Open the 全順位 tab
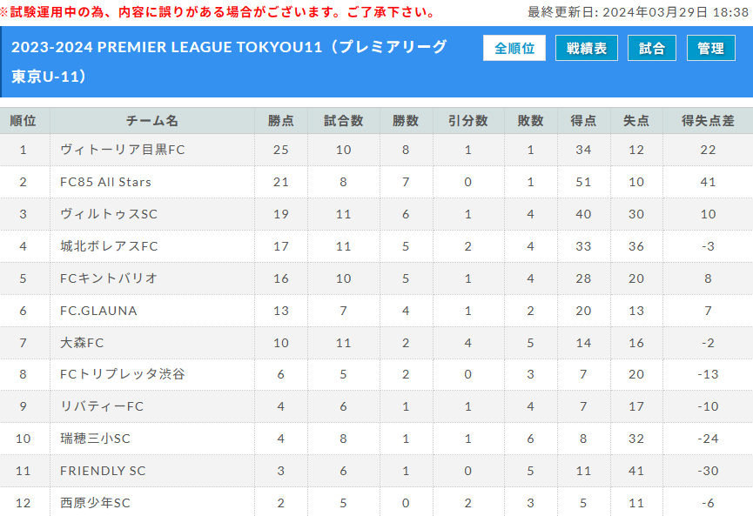This screenshot has width=753, height=516. (514, 48)
